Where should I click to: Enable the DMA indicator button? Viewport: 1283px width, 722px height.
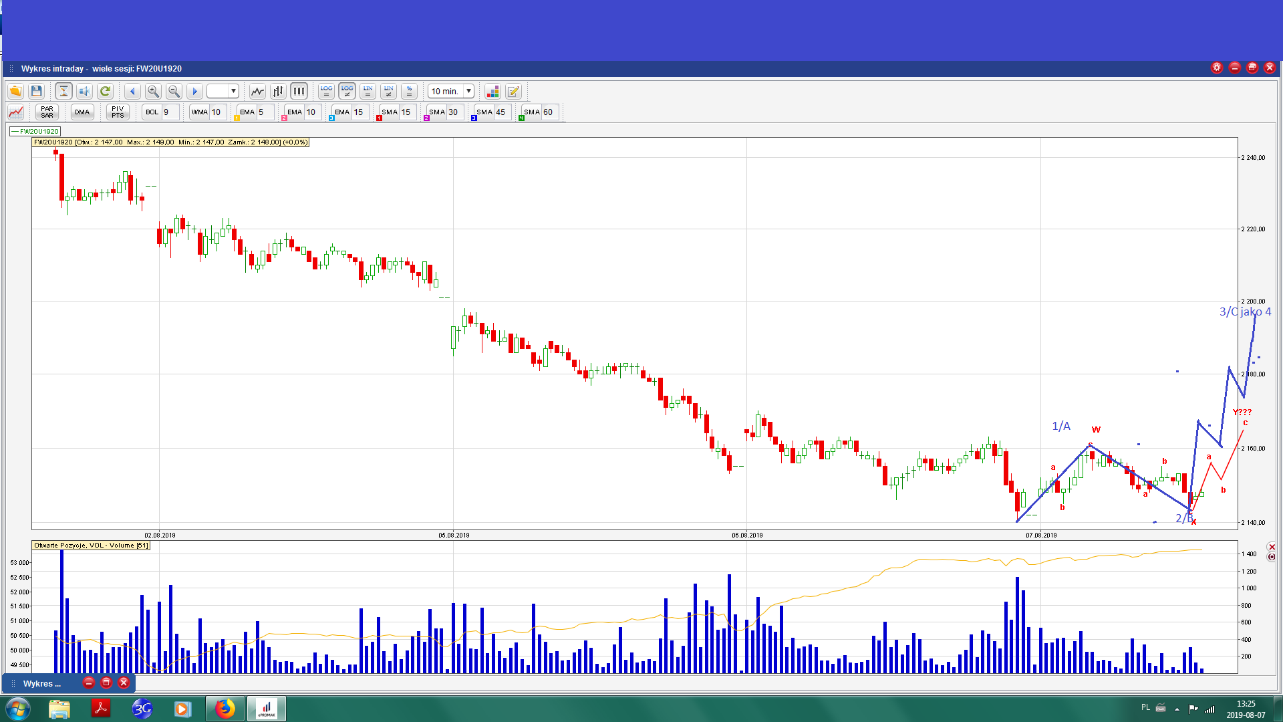[82, 112]
